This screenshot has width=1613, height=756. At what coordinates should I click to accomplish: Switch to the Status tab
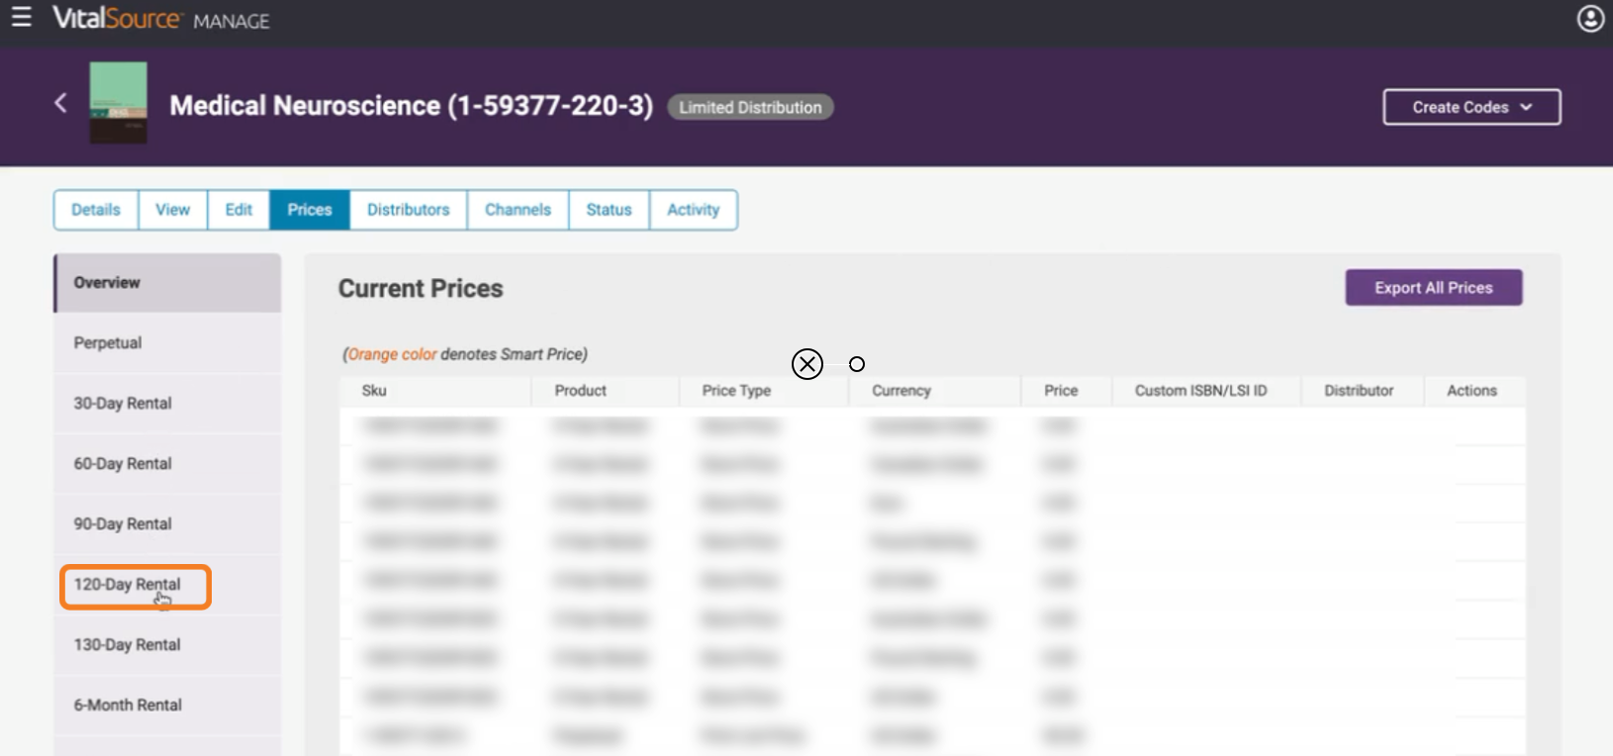[609, 210]
